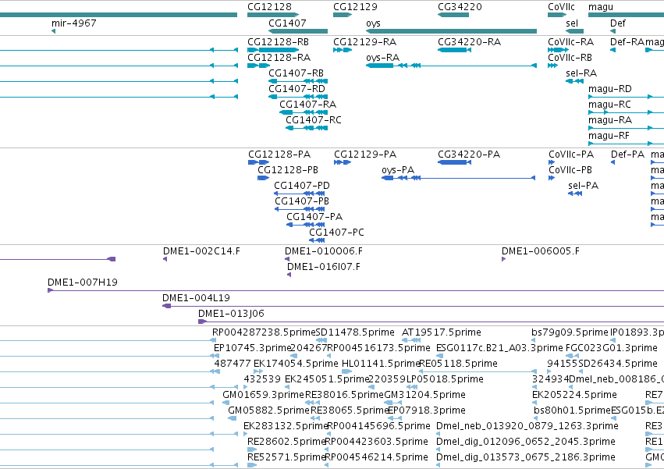Click EST EP10745.3prime

click(x=252, y=348)
